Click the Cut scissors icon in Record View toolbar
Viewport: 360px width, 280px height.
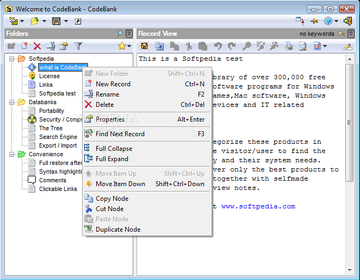click(189, 46)
